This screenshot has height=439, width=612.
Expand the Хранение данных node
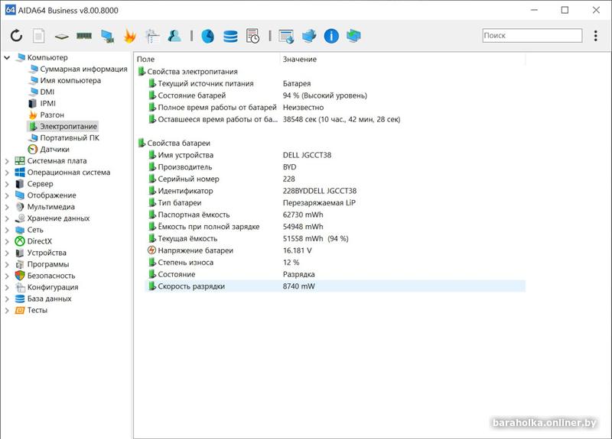click(x=7, y=218)
